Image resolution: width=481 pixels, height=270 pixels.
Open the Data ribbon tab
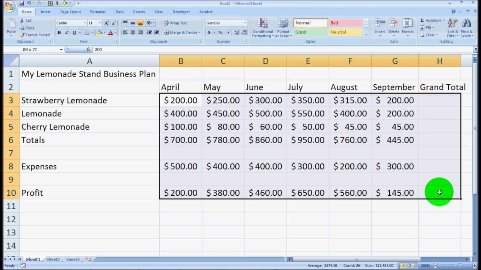point(119,12)
